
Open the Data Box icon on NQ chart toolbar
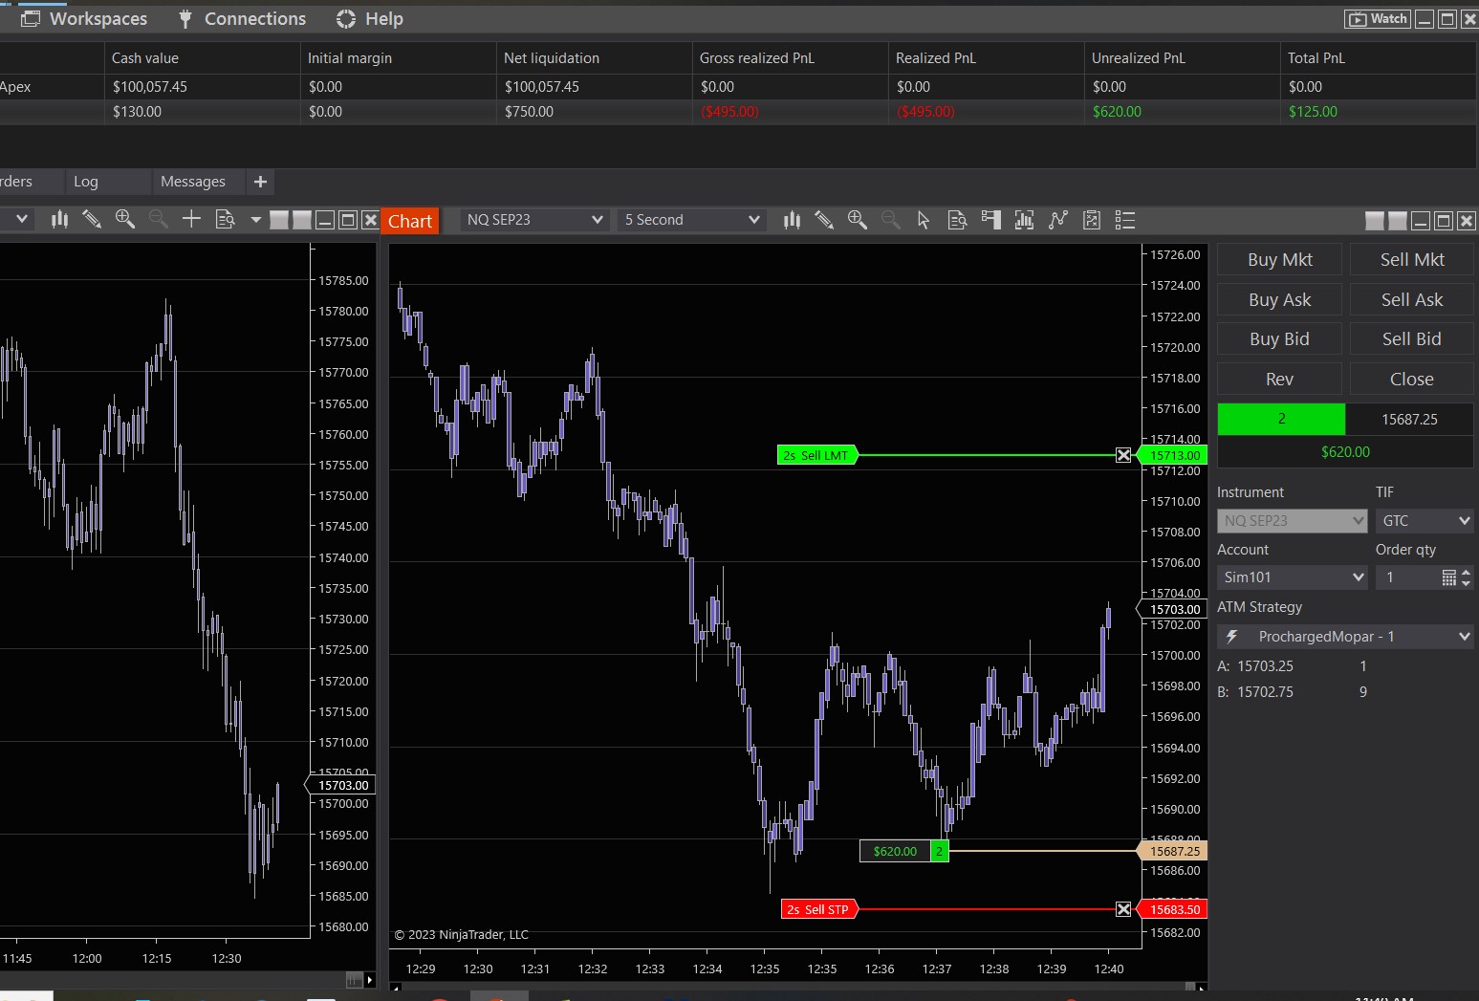point(957,220)
